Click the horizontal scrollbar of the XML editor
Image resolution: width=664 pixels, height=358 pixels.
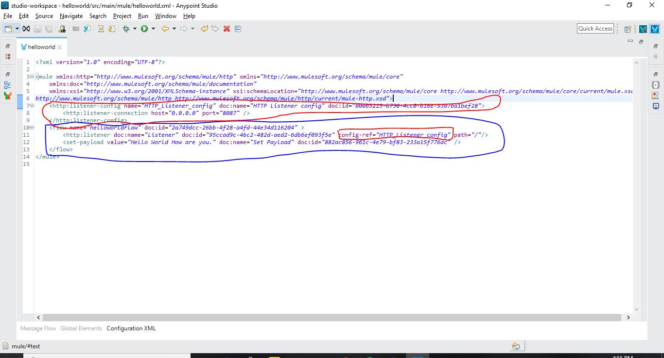[x=331, y=317]
